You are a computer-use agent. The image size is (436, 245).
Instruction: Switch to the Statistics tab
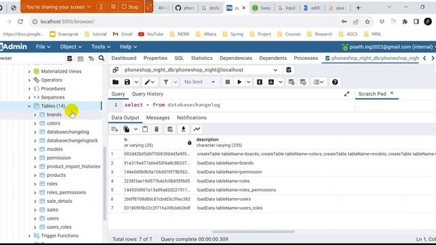pos(202,58)
